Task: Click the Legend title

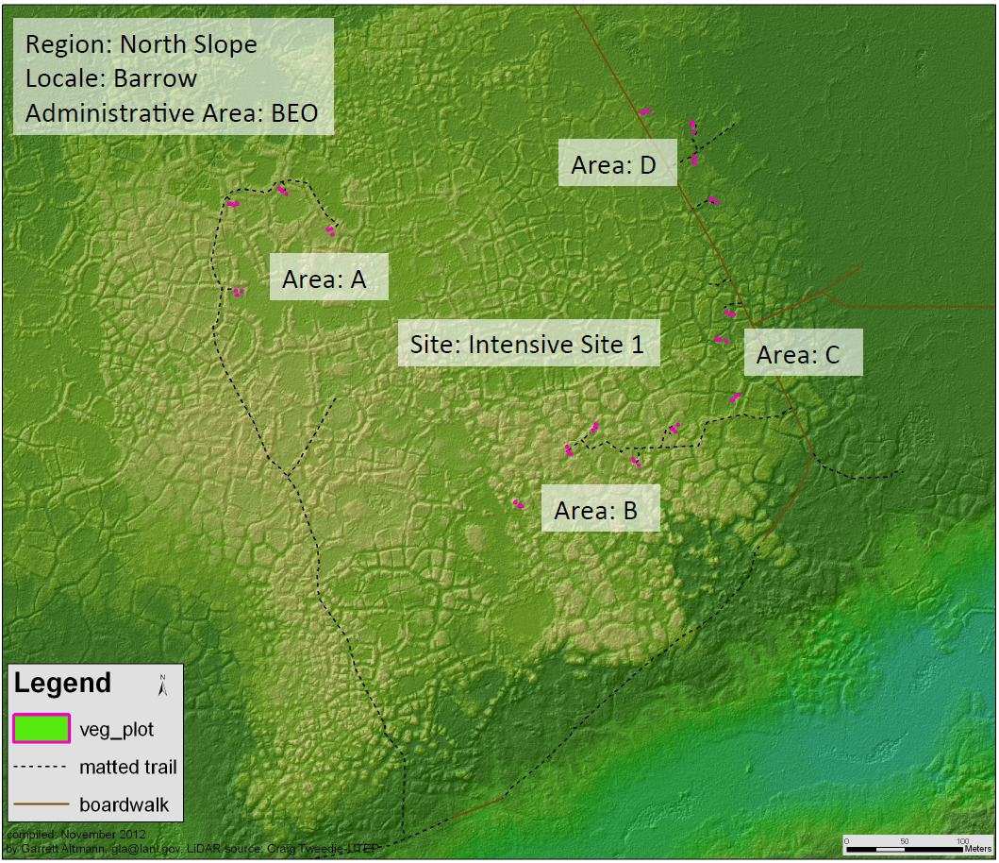Action: 62,683
